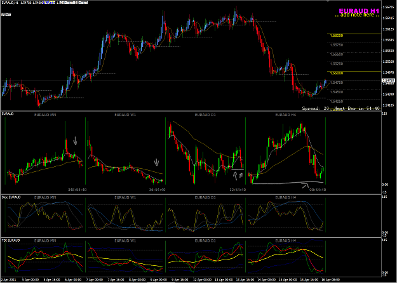Viewport: 397px width, 283px height.
Task: Click the '2 Apr 2021' date on time axis
Action: click(9, 280)
